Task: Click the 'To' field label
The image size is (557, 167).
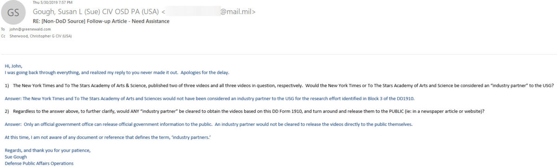Action: (4, 29)
